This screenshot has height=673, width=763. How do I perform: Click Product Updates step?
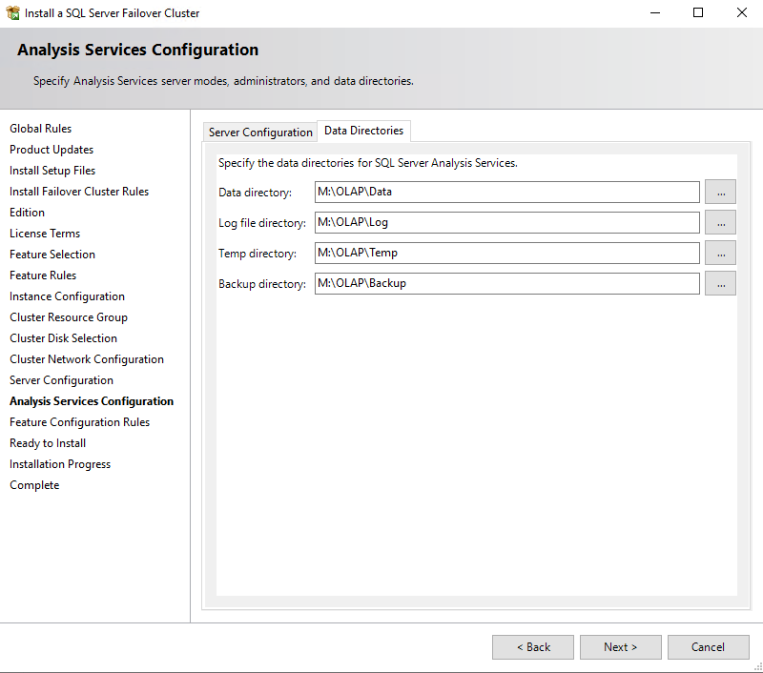click(52, 150)
